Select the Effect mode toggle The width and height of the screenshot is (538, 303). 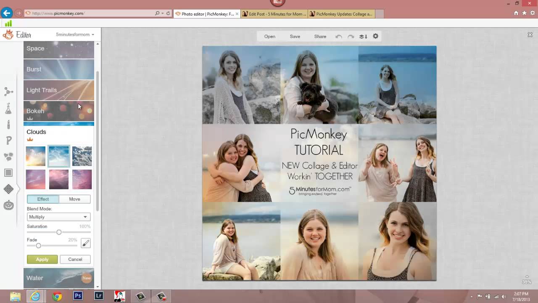(x=43, y=199)
